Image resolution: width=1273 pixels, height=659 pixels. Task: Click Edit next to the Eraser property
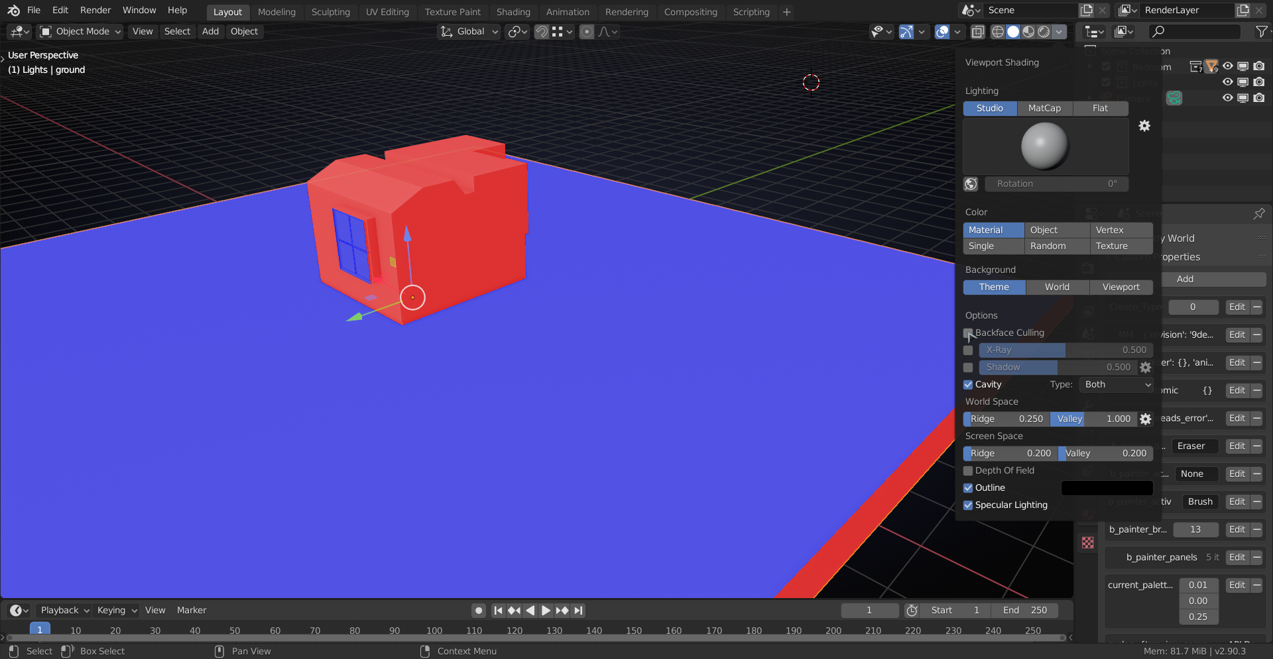1237,446
